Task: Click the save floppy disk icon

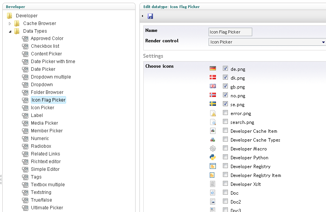Action: tap(150, 16)
